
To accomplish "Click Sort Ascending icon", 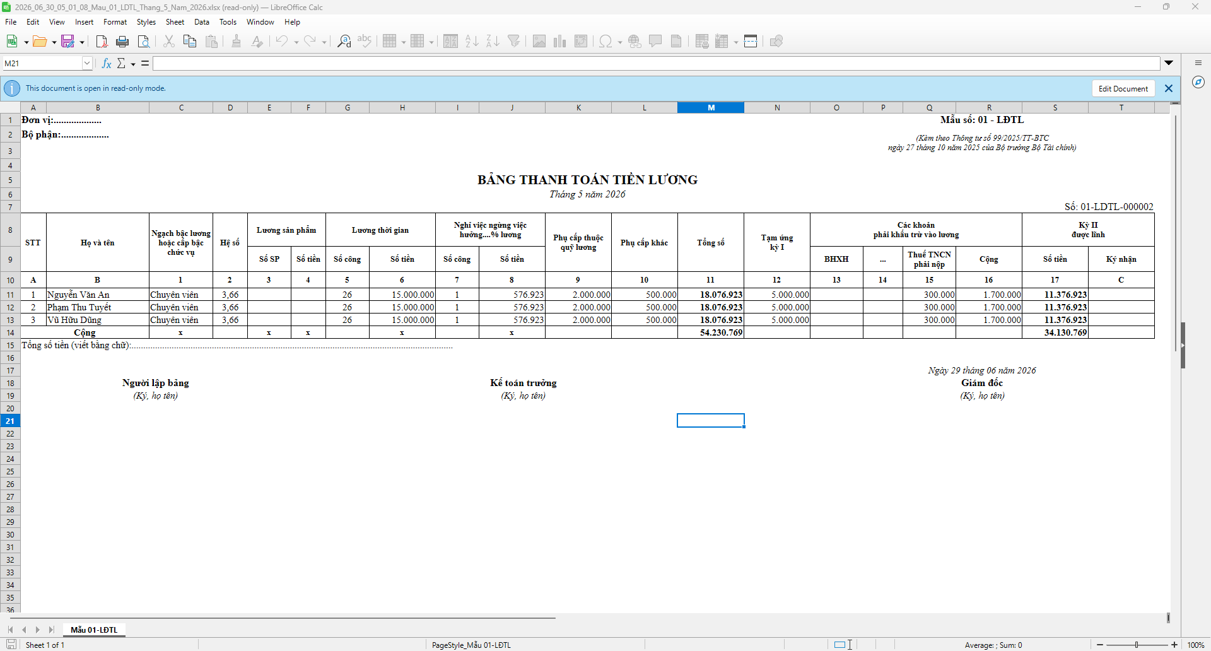I will 472,42.
